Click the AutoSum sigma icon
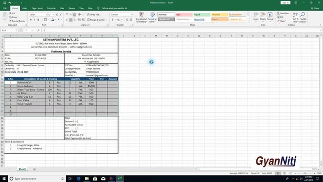Viewport: 323px width, 182px height. point(278,13)
